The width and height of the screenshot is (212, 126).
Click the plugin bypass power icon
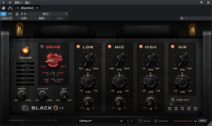[4, 14]
